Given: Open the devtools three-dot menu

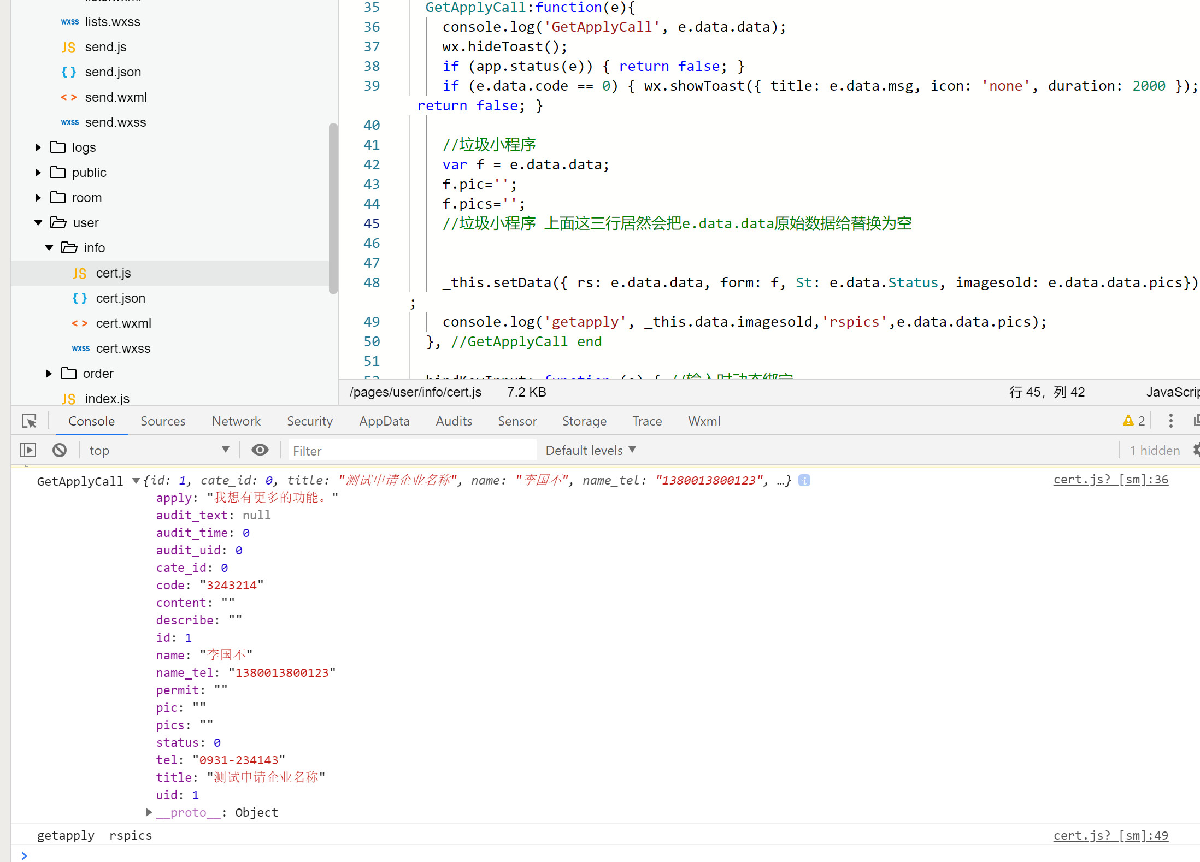Looking at the screenshot, I should point(1170,421).
